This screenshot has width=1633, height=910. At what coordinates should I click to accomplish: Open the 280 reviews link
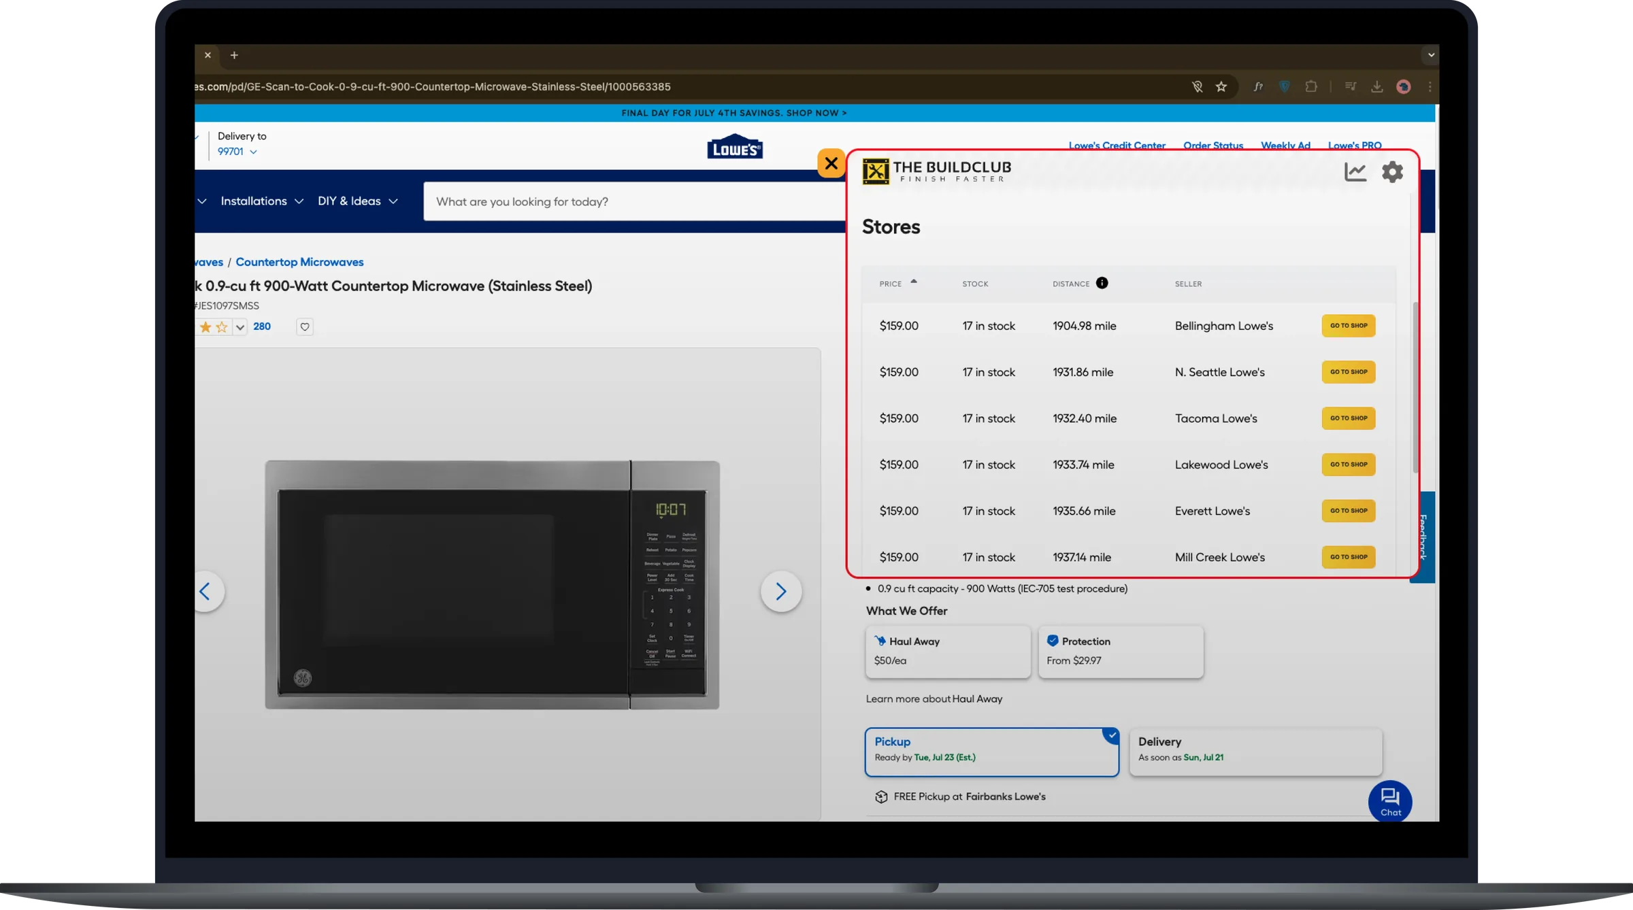click(x=262, y=326)
